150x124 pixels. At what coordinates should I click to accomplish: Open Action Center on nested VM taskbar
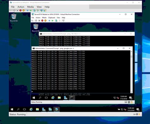point(131,98)
